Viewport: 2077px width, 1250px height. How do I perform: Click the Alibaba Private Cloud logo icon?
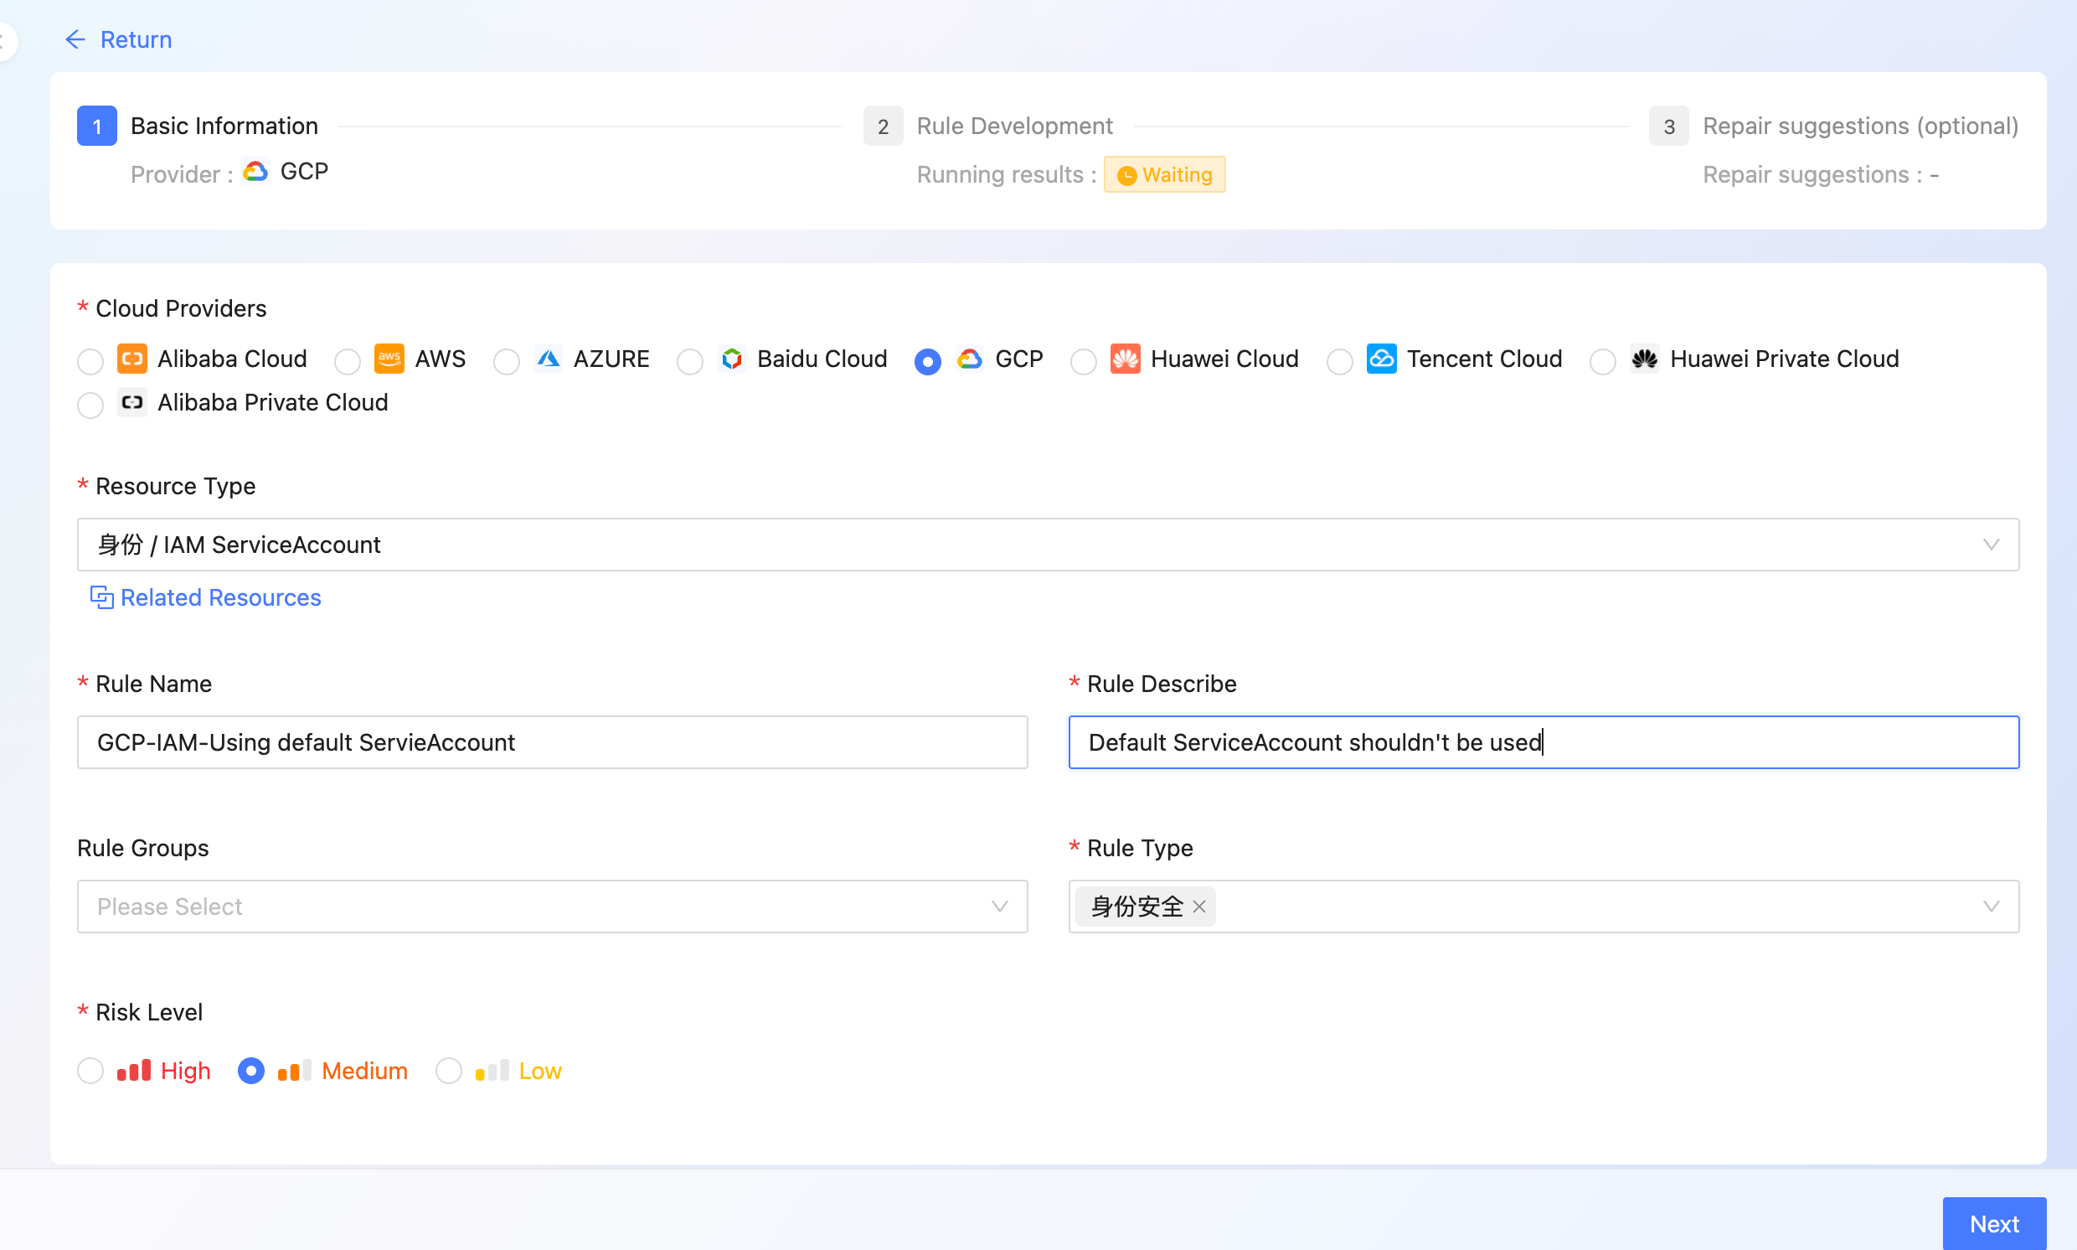[132, 403]
